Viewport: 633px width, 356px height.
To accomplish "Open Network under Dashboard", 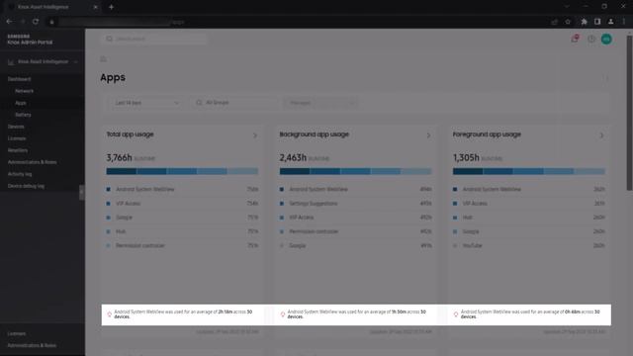I will pyautogui.click(x=24, y=91).
